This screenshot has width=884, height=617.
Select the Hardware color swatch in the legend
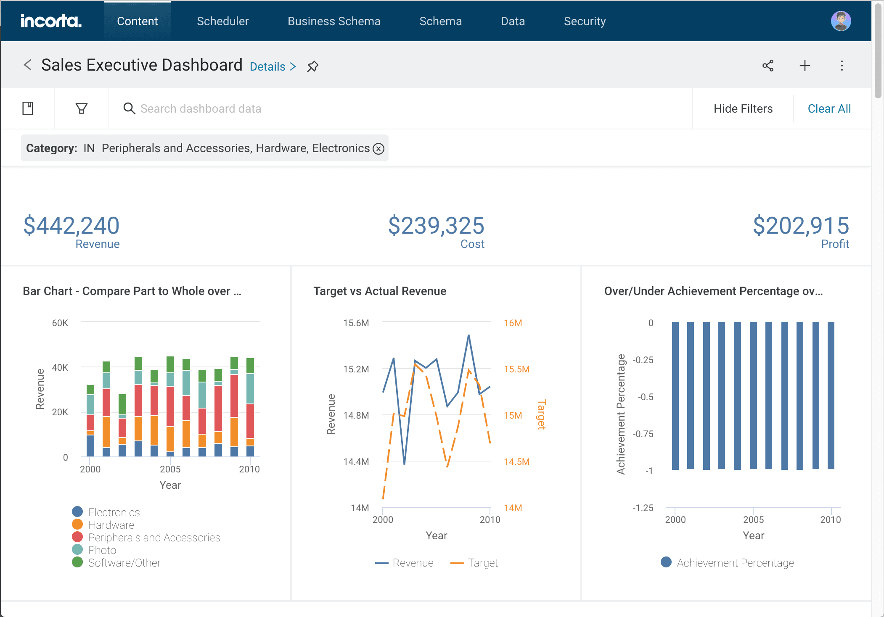[x=77, y=525]
